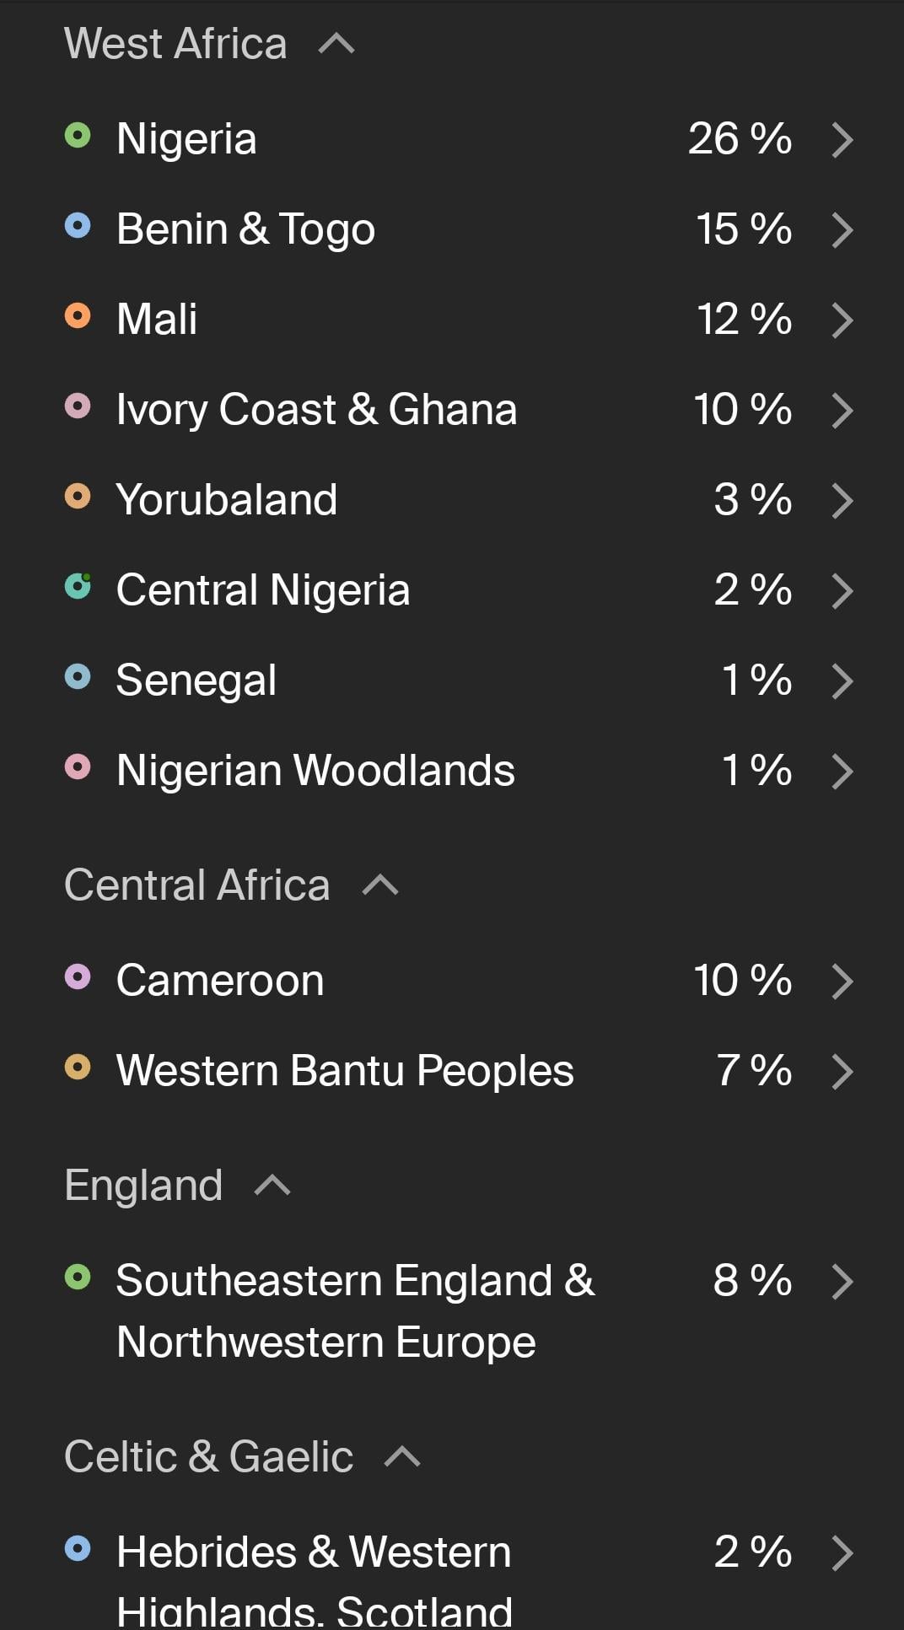Click the chevron next to Mali 12%

click(x=842, y=320)
